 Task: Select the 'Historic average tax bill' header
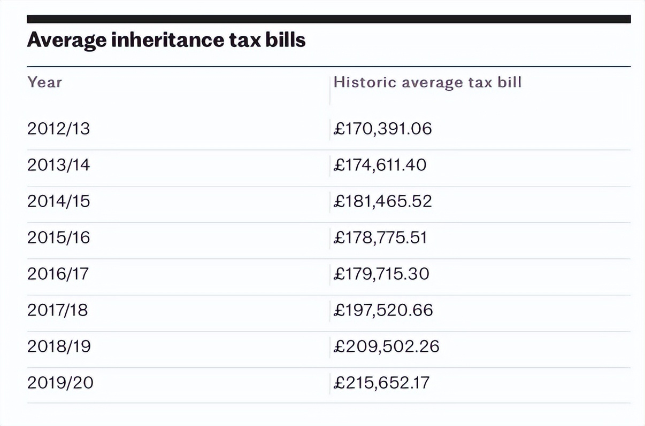tap(427, 82)
